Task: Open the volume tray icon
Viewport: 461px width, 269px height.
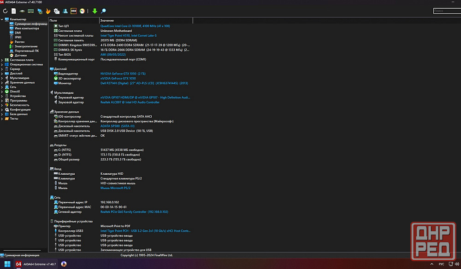Action: [x=456, y=264]
